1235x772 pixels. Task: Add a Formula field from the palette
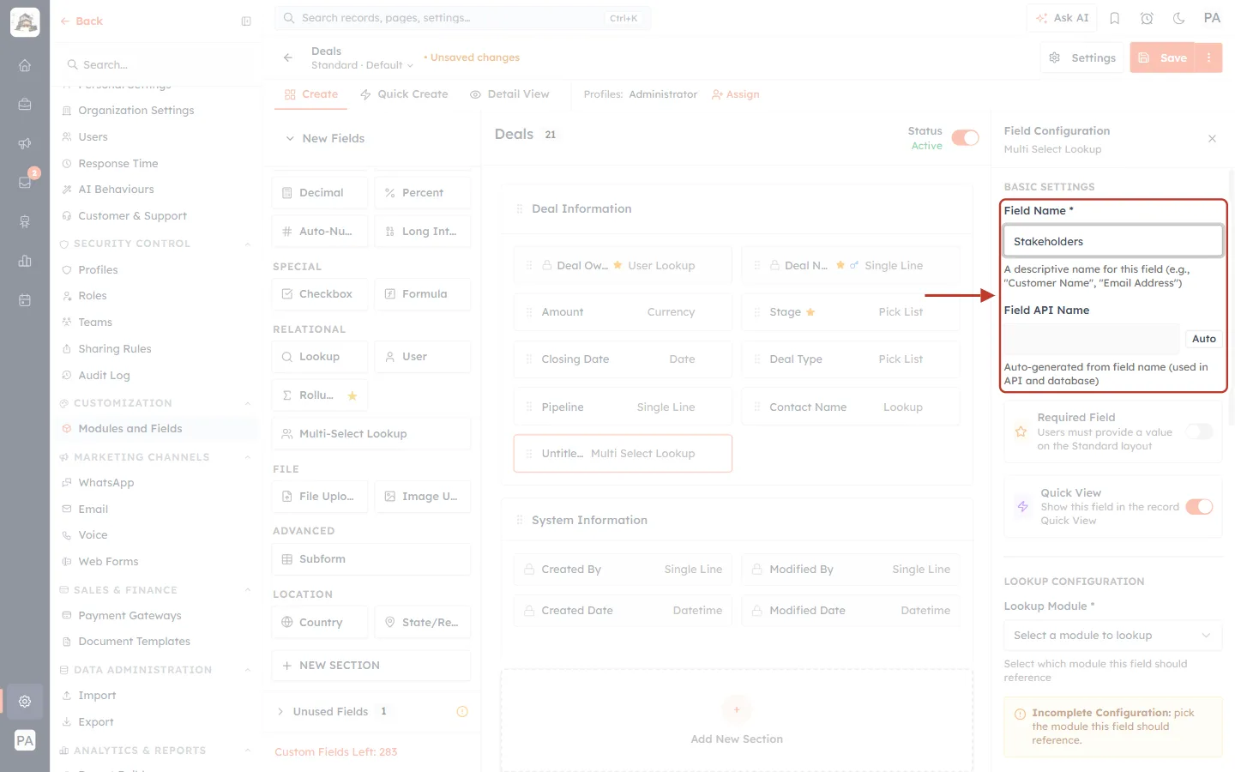(423, 294)
